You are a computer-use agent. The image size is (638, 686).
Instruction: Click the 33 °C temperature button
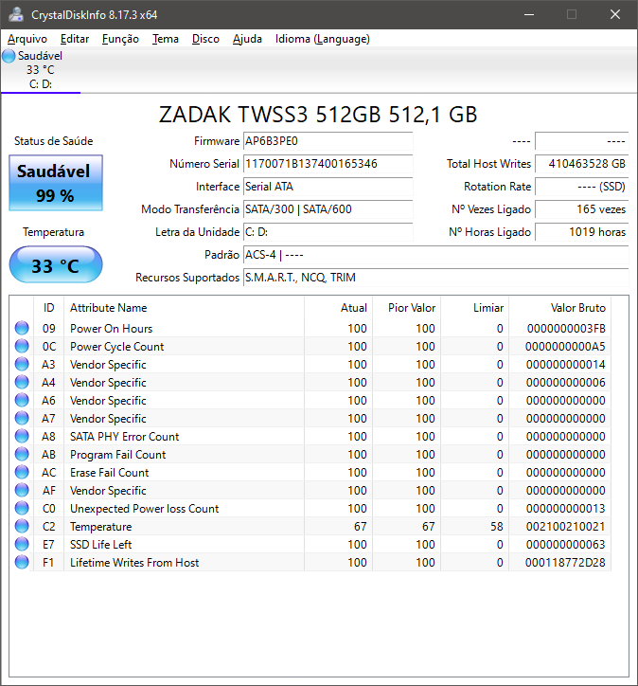pyautogui.click(x=56, y=264)
